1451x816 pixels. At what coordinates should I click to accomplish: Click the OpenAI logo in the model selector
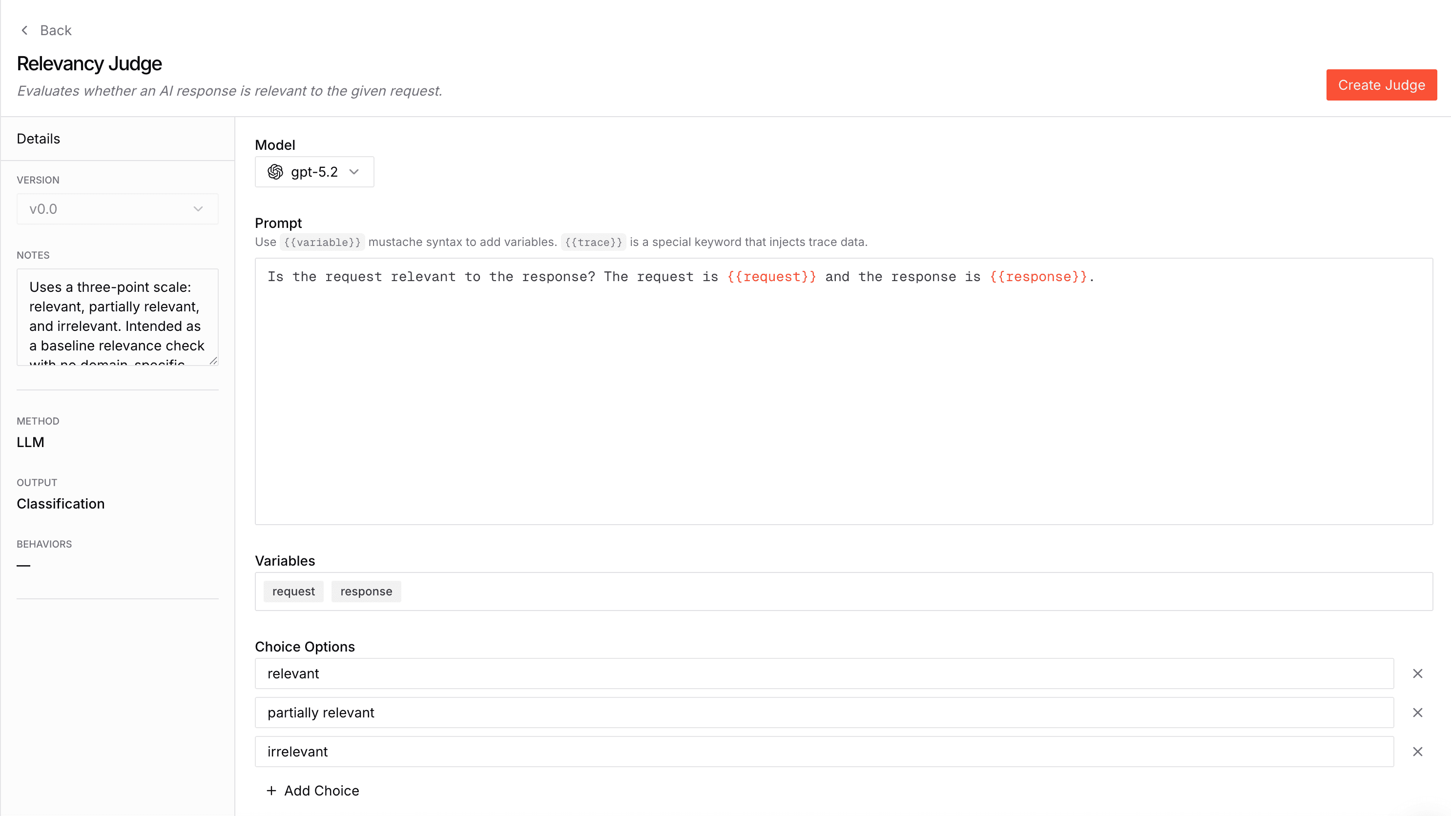(275, 172)
